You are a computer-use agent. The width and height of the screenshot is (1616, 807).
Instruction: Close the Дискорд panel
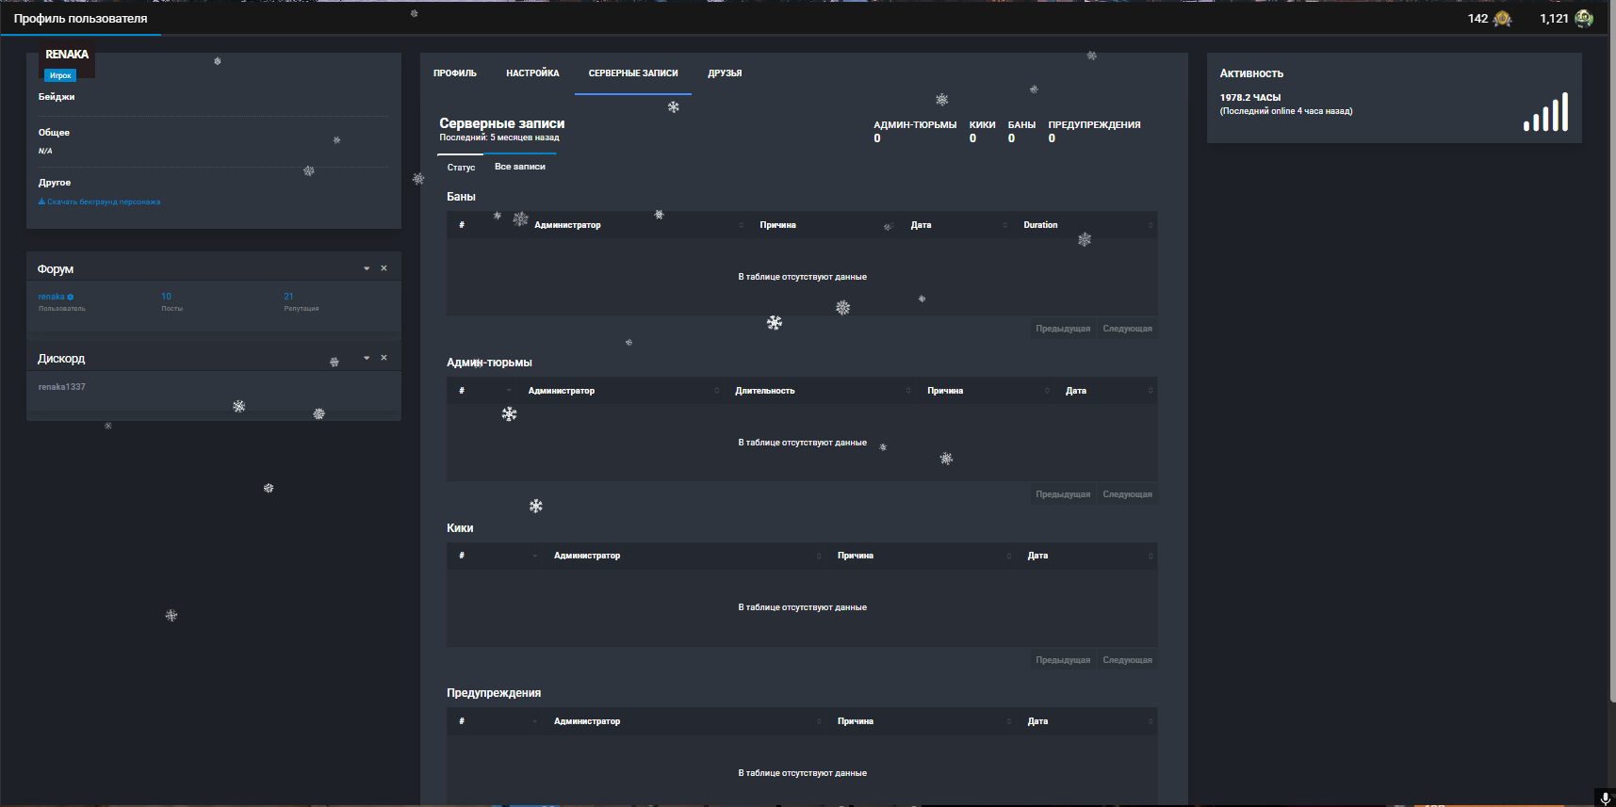pyautogui.click(x=384, y=358)
